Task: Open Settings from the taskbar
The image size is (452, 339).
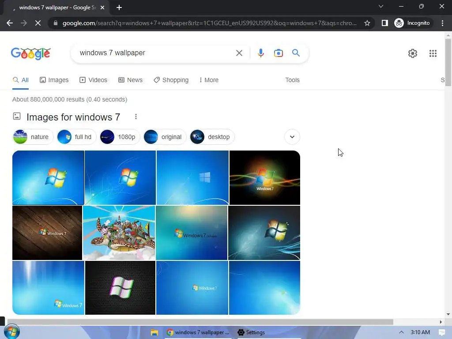Action: [251, 332]
